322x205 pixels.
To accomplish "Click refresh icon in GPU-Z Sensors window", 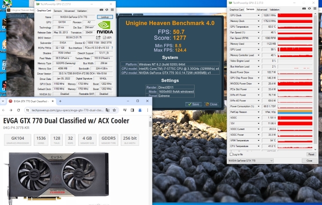I will pyautogui.click(x=309, y=9).
